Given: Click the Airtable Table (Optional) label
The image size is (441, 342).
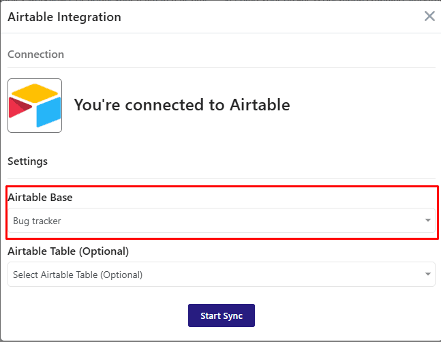Looking at the screenshot, I should pyautogui.click(x=68, y=251).
